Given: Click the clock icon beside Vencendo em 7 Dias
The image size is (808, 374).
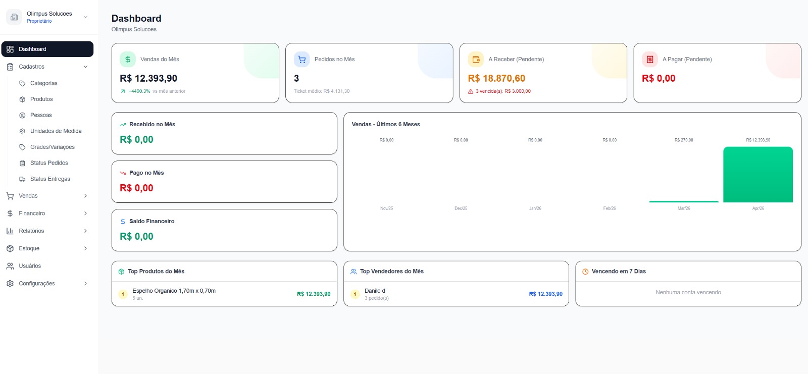Looking at the screenshot, I should pos(585,272).
